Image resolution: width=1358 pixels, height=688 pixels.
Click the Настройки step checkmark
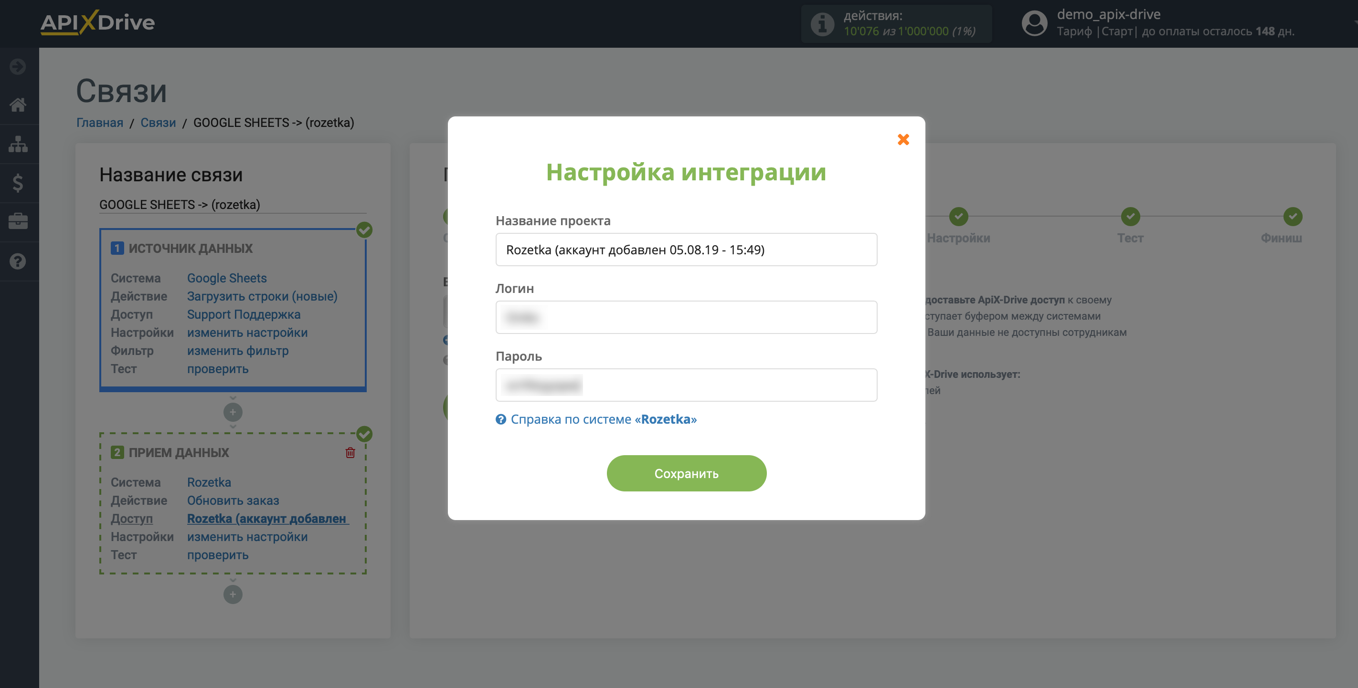tap(958, 216)
